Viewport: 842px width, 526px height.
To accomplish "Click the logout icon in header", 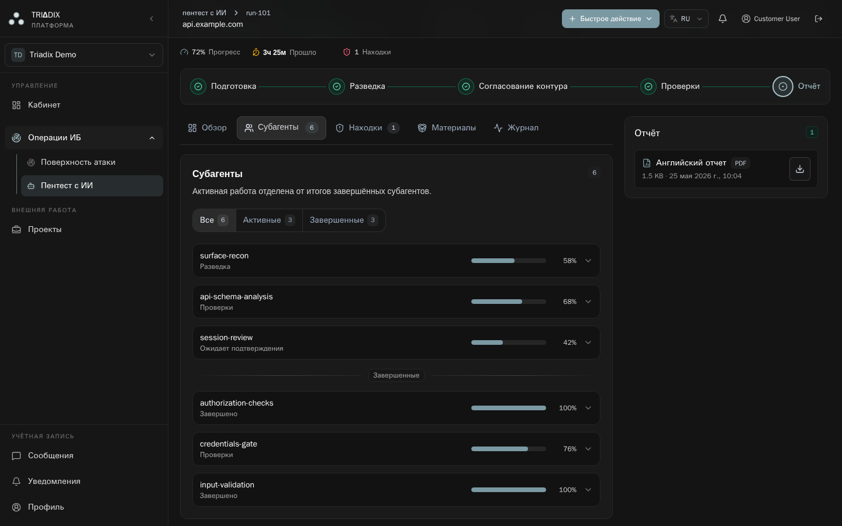I will 819,19.
